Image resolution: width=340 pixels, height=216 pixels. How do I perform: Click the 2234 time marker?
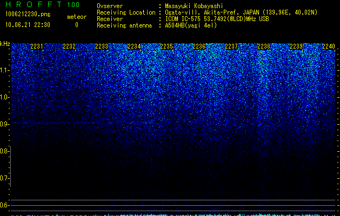point(134,46)
